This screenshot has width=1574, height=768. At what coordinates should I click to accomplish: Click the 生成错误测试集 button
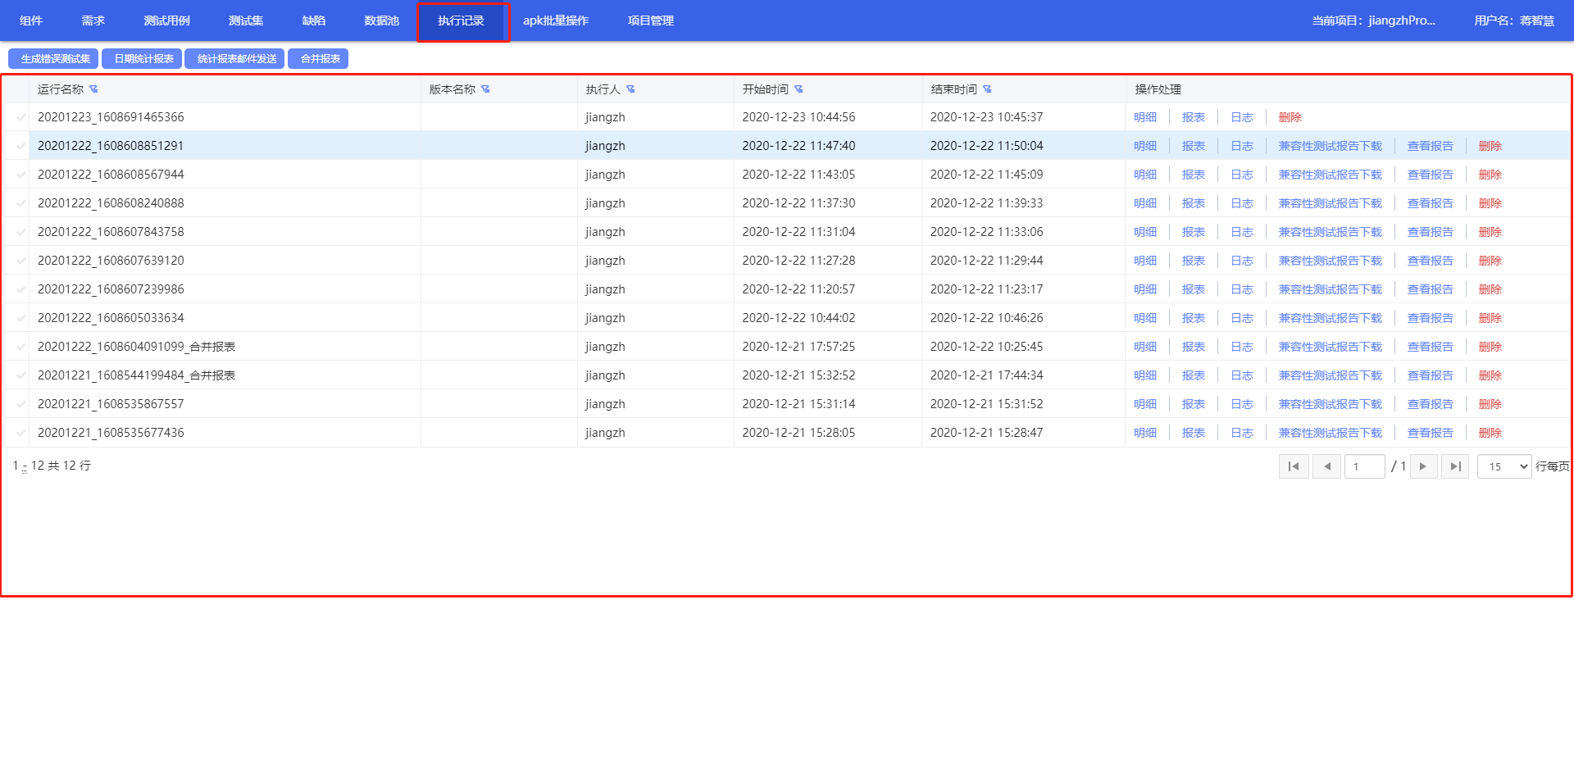54,59
